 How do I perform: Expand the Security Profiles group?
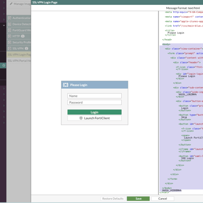pos(10,42)
